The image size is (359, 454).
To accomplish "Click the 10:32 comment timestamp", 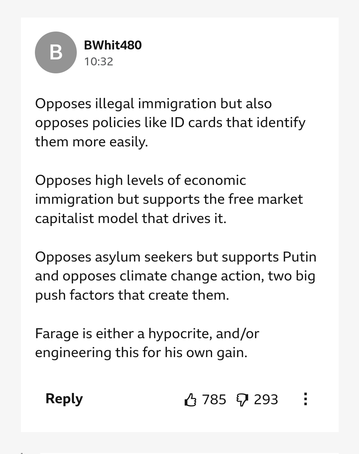I will [99, 62].
